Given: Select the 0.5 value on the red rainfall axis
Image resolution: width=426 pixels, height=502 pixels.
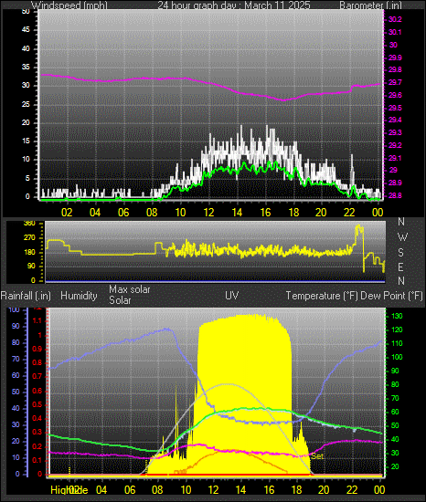Looking at the screenshot, I should pyautogui.click(x=37, y=404).
